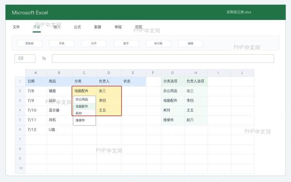Select row 1 header
291x182 pixels.
tap(20, 81)
